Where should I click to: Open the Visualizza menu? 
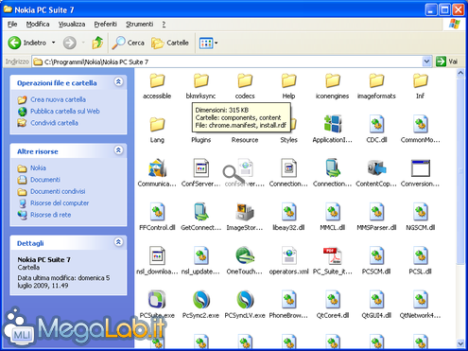pos(72,24)
